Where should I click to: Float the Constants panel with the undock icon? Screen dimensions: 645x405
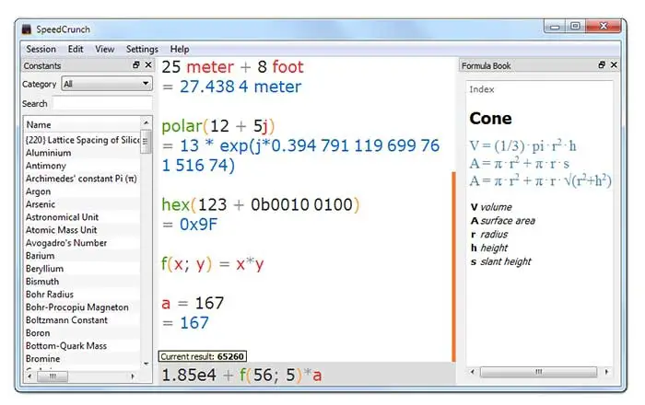coord(136,65)
